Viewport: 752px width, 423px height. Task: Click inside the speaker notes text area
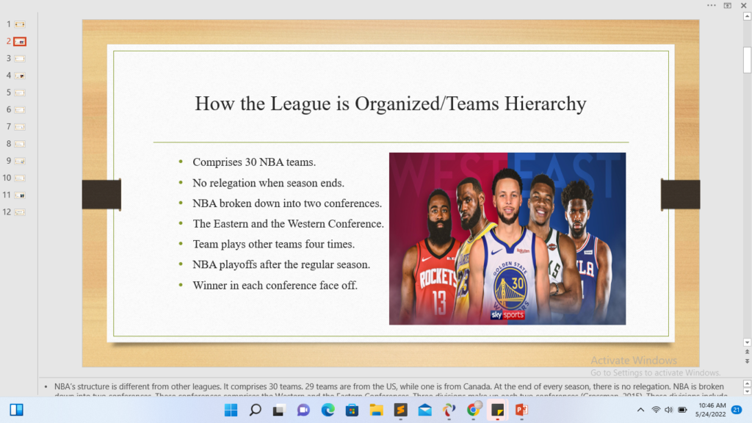coord(367,388)
